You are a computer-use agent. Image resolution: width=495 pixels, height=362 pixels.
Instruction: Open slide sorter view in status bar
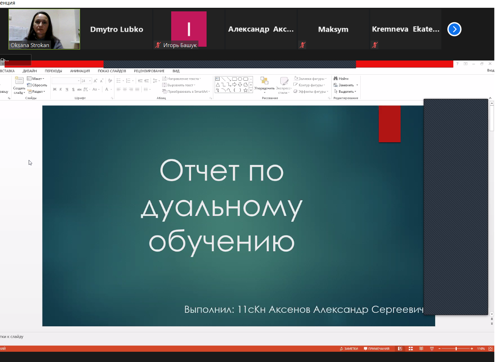point(411,349)
